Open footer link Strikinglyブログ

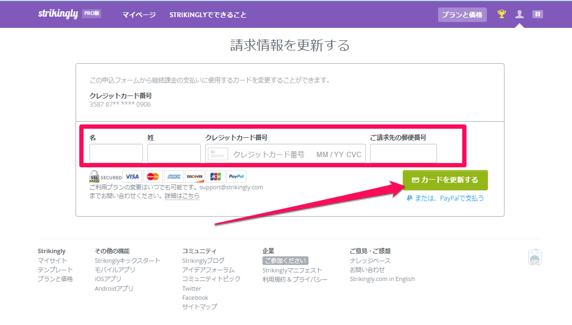pyautogui.click(x=204, y=261)
